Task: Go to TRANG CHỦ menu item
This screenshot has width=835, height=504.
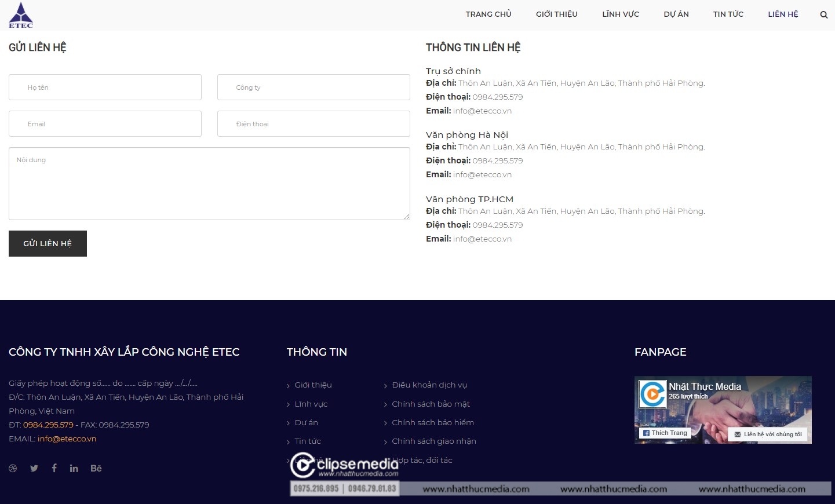Action: click(x=488, y=14)
